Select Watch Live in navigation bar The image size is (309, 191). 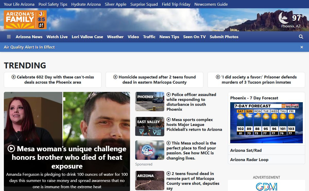point(57,37)
